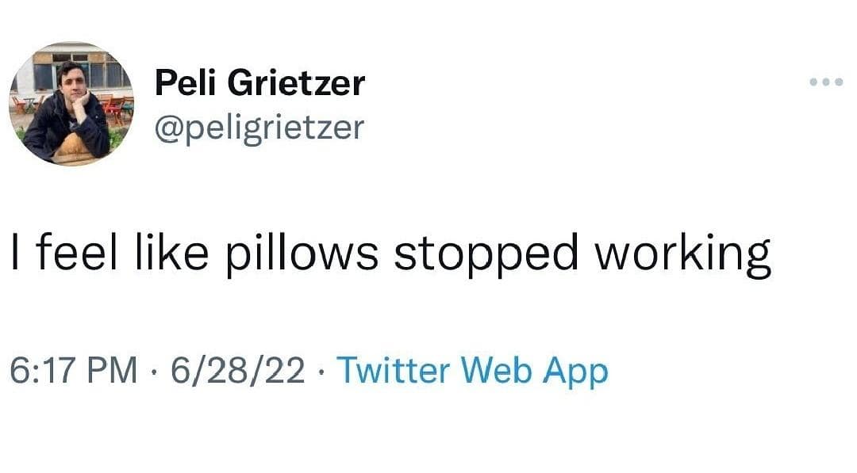Click the round profile picture avatar
Image resolution: width=857 pixels, height=473 pixels.
pos(71,104)
